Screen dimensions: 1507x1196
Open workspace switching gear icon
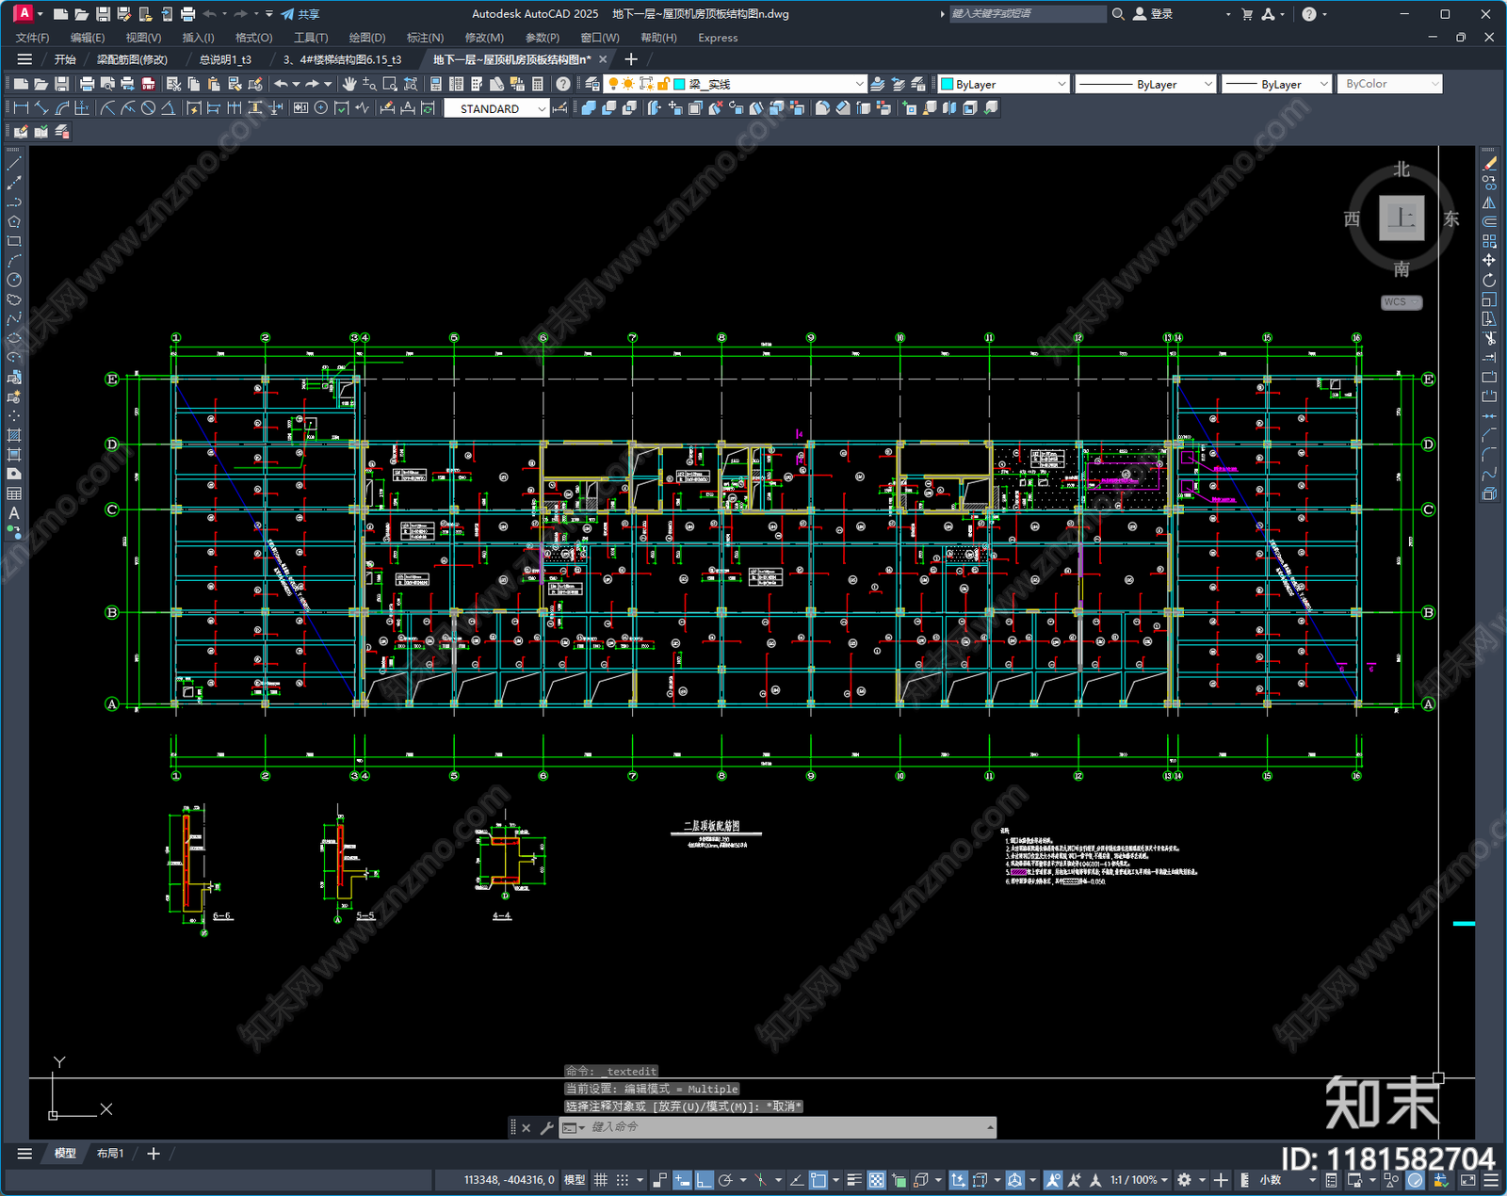pos(1184,1180)
